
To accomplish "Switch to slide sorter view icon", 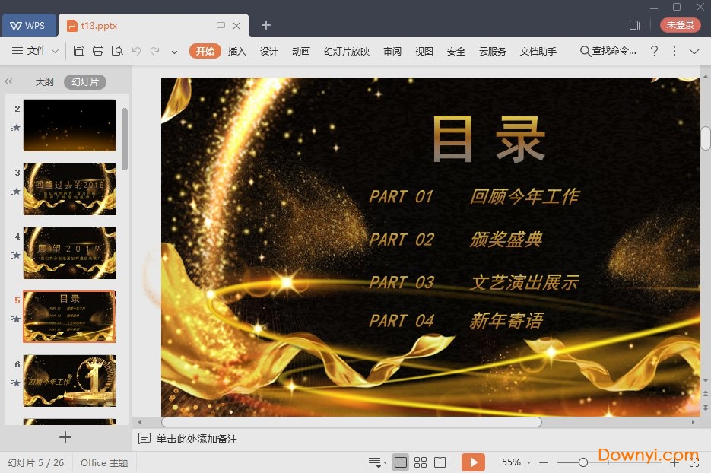I will (x=421, y=462).
